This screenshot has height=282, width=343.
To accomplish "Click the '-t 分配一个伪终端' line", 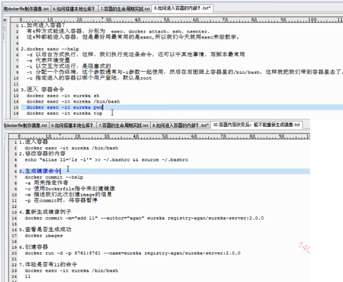I will [184, 72].
